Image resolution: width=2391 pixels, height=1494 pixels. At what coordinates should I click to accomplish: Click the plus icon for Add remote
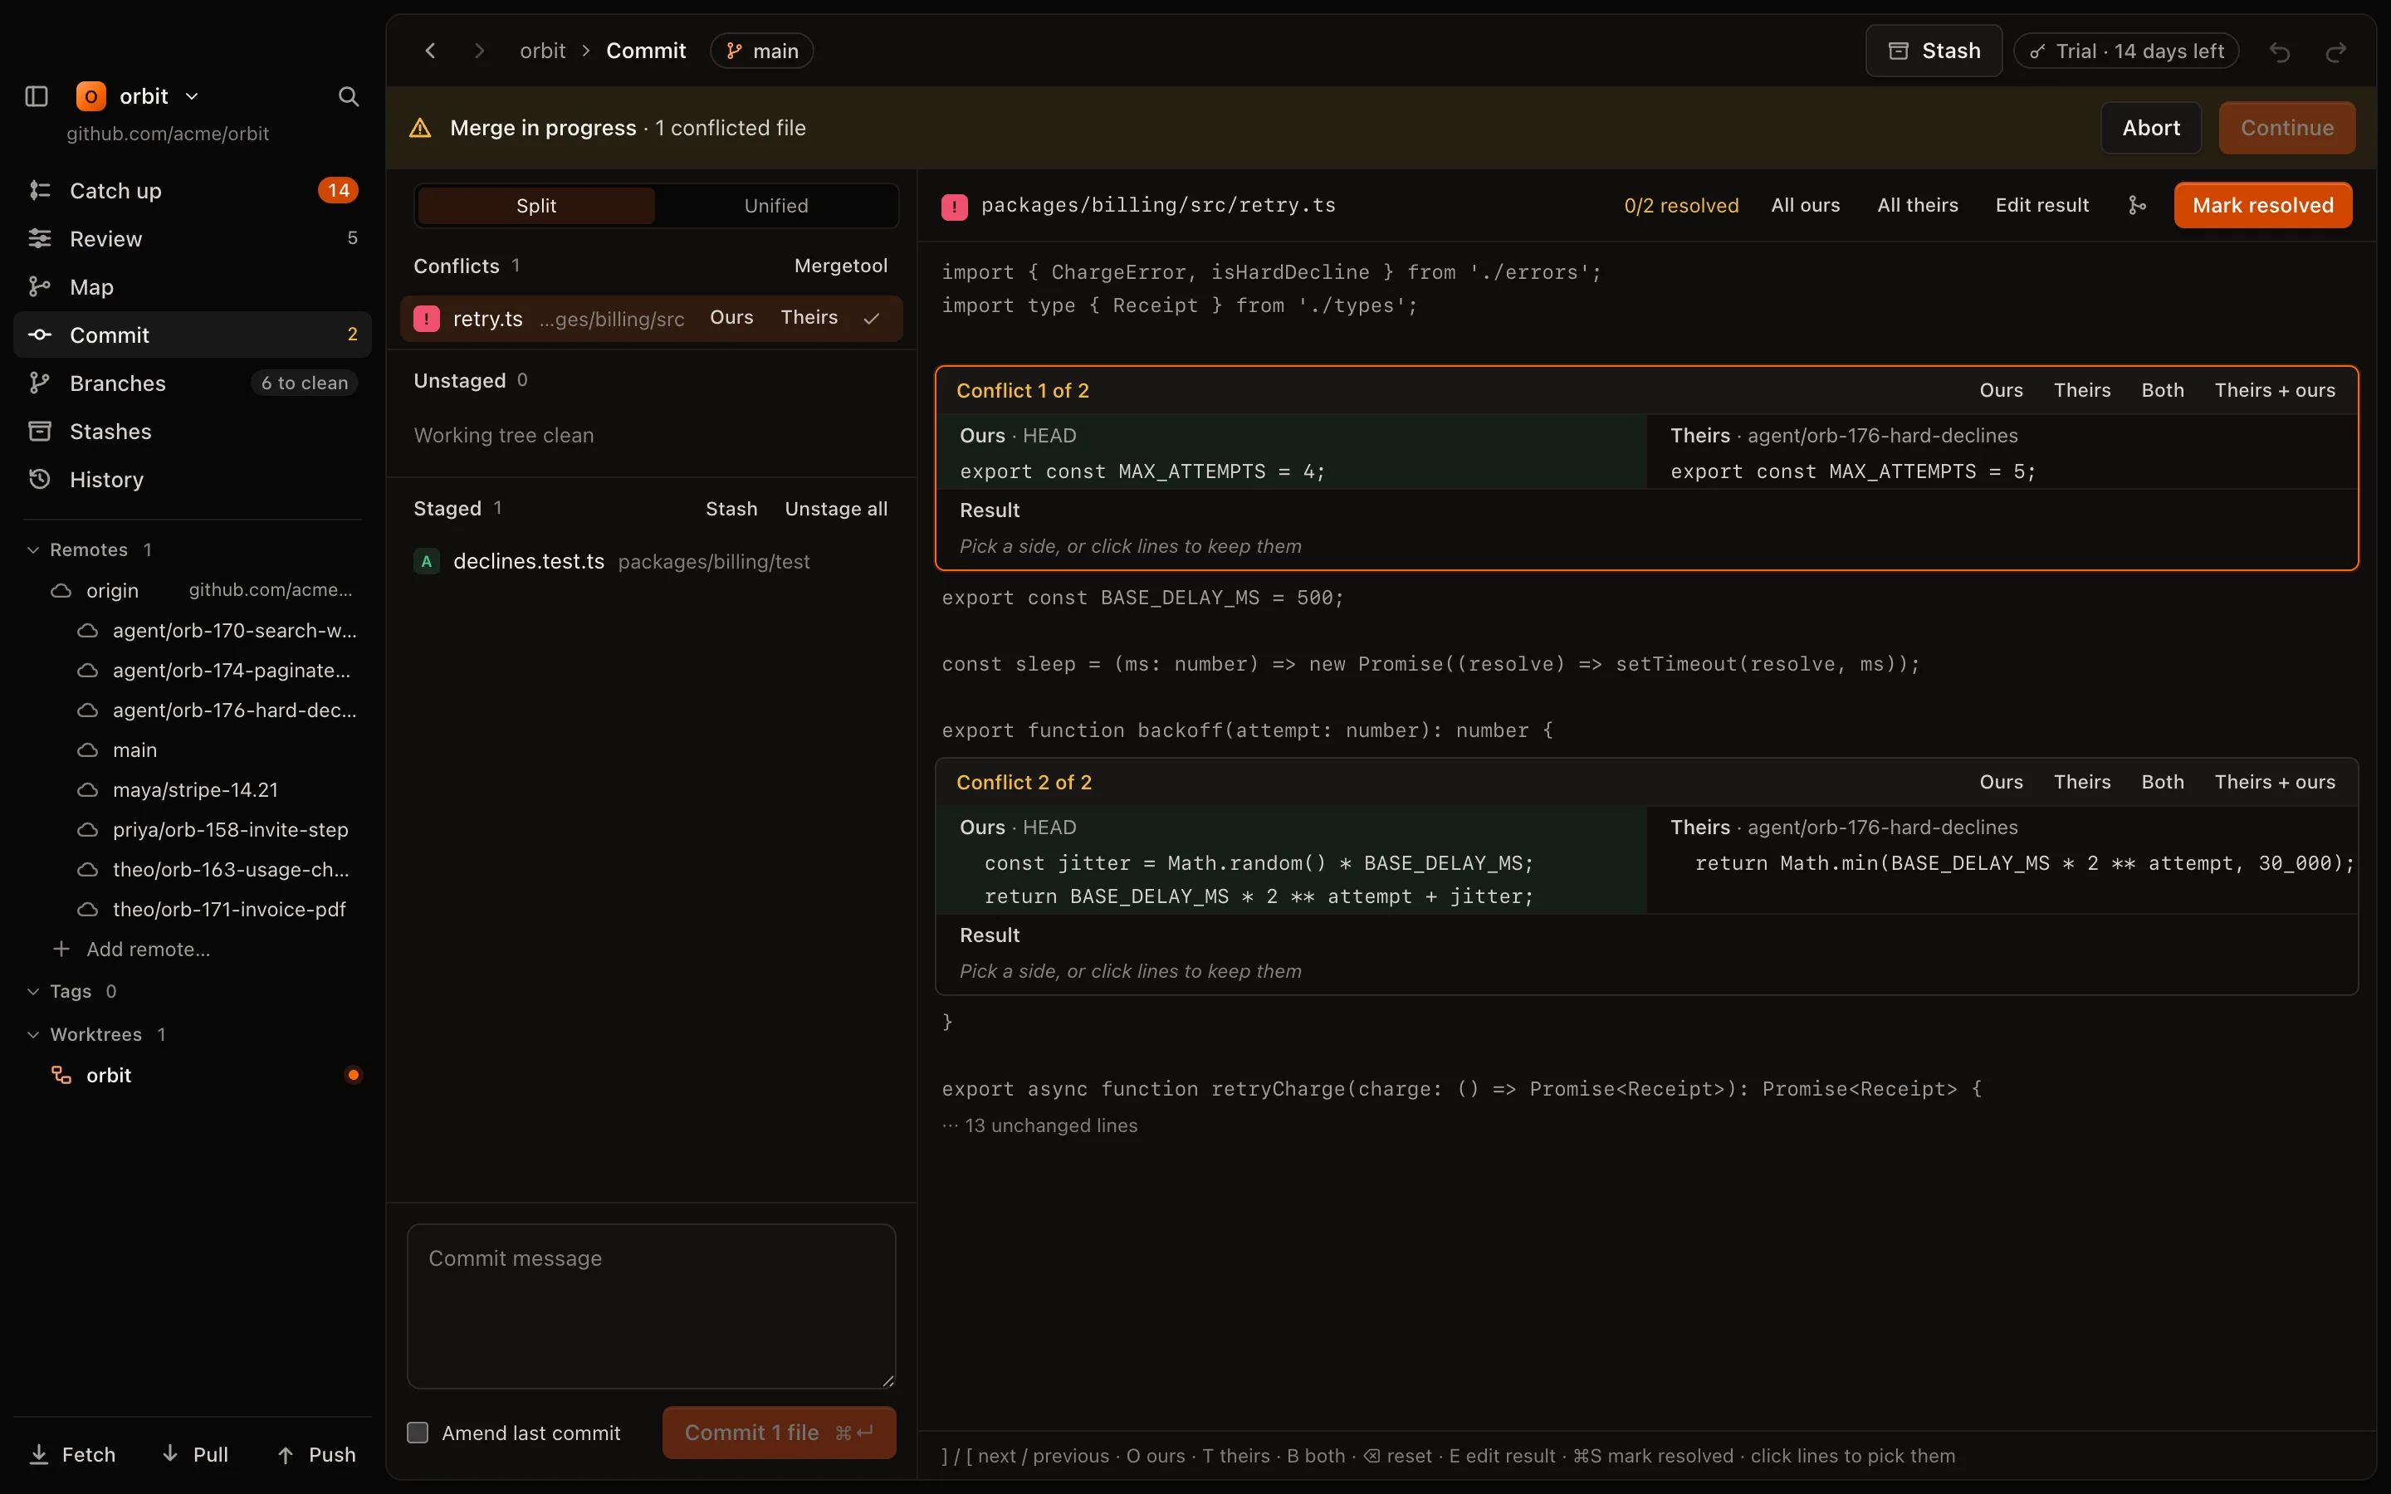61,949
